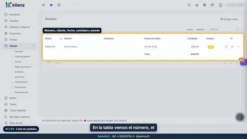Click the Imprimir button
The image size is (247, 139).
pyautogui.click(x=200, y=29)
